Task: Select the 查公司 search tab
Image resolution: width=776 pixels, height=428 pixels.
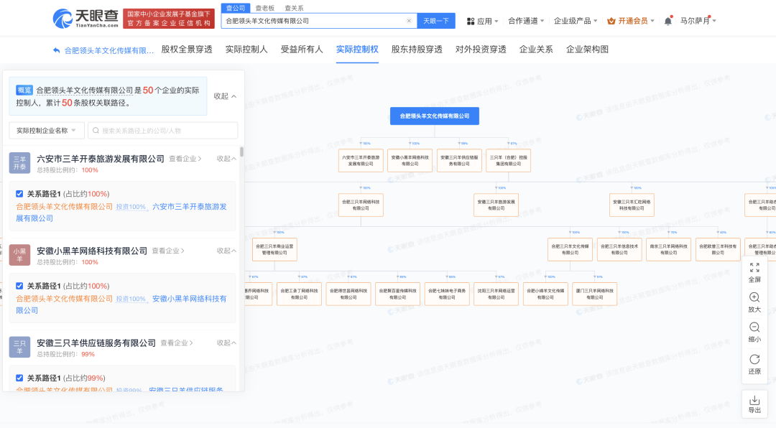Action: pos(235,8)
